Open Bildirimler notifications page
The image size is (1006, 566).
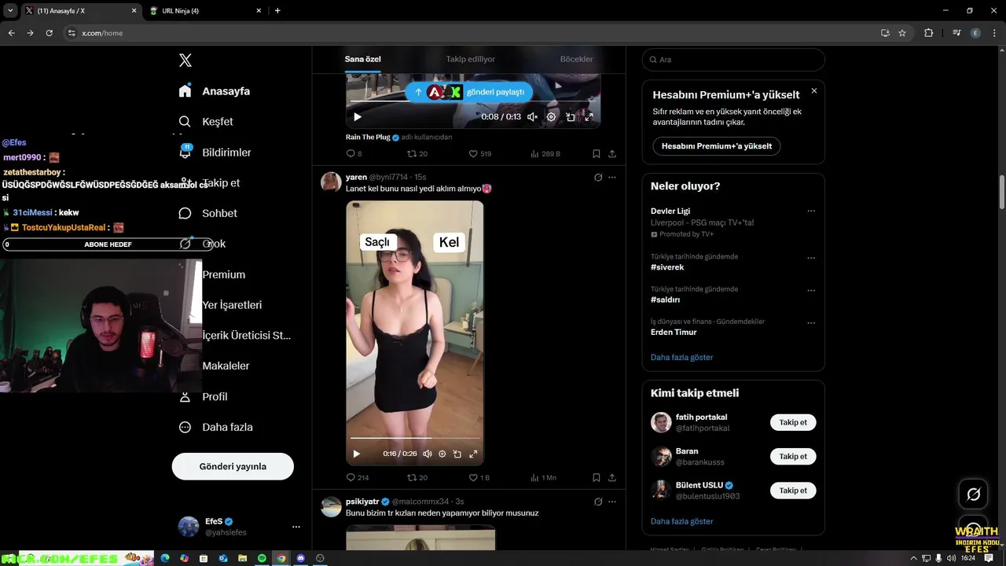coord(215,153)
